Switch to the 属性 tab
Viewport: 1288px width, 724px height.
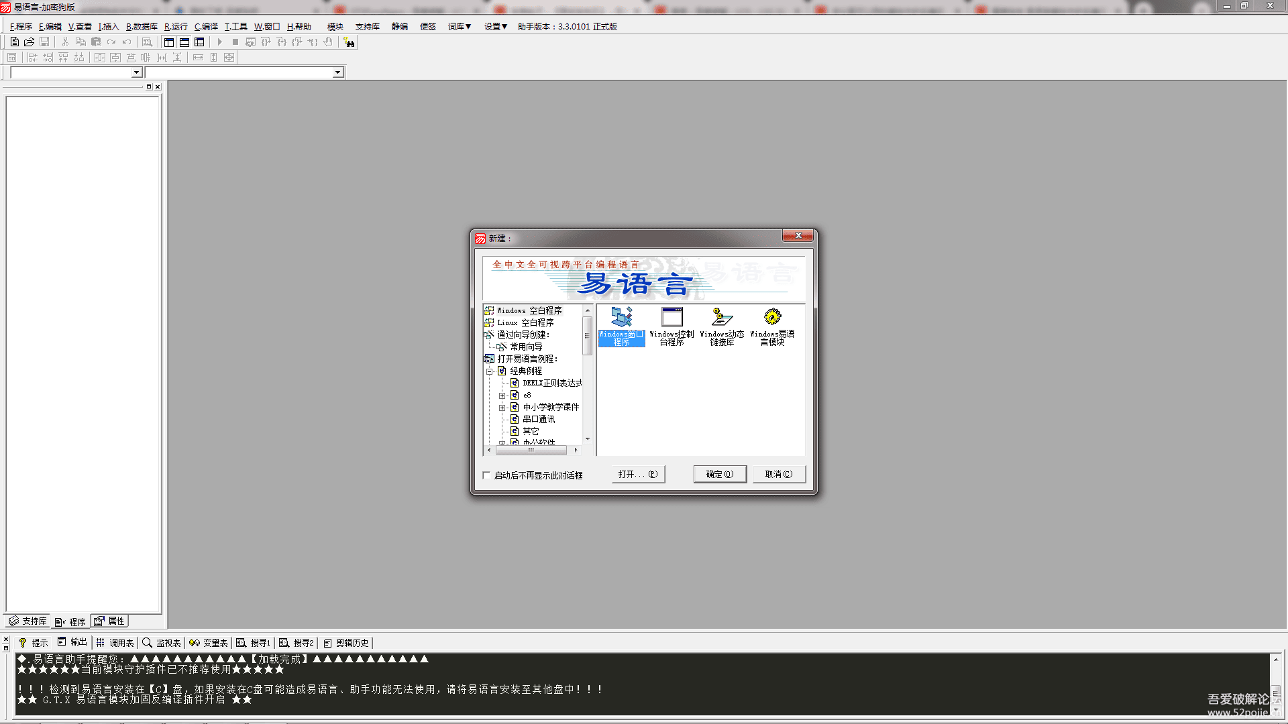110,621
